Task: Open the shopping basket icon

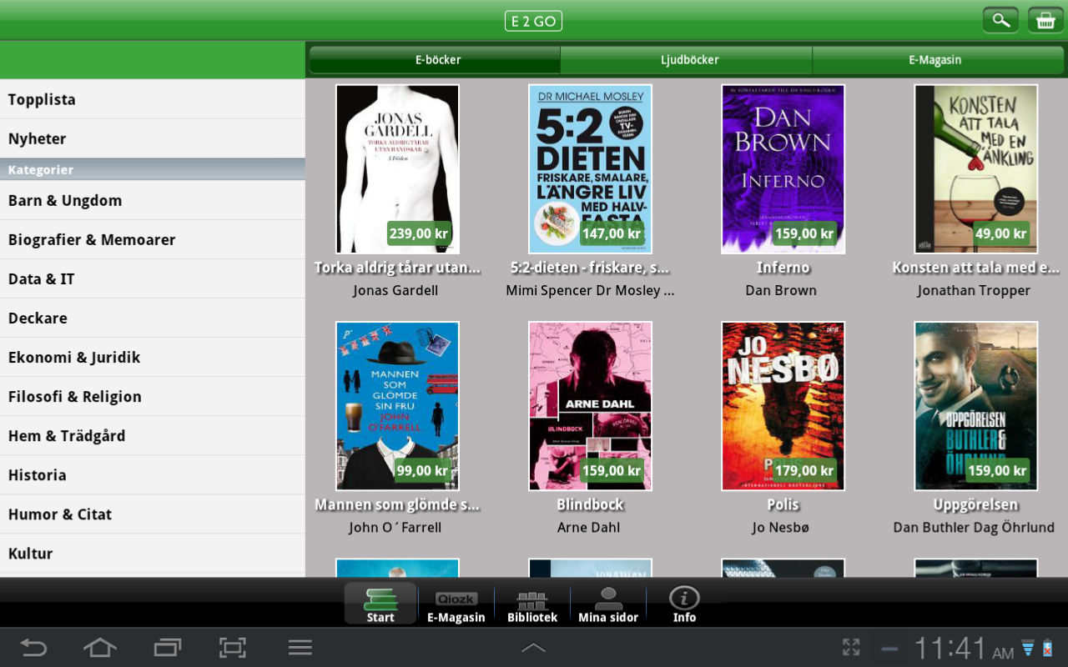Action: [1045, 20]
